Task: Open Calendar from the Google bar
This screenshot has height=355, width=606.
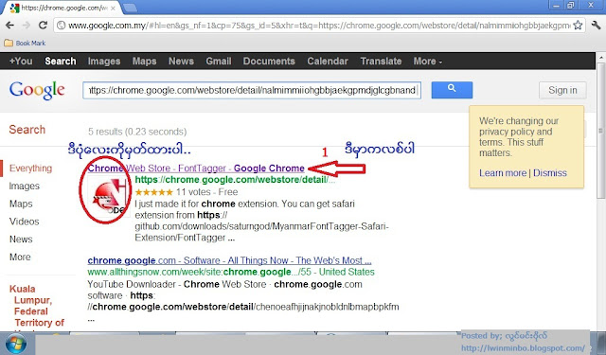Action: (328, 61)
